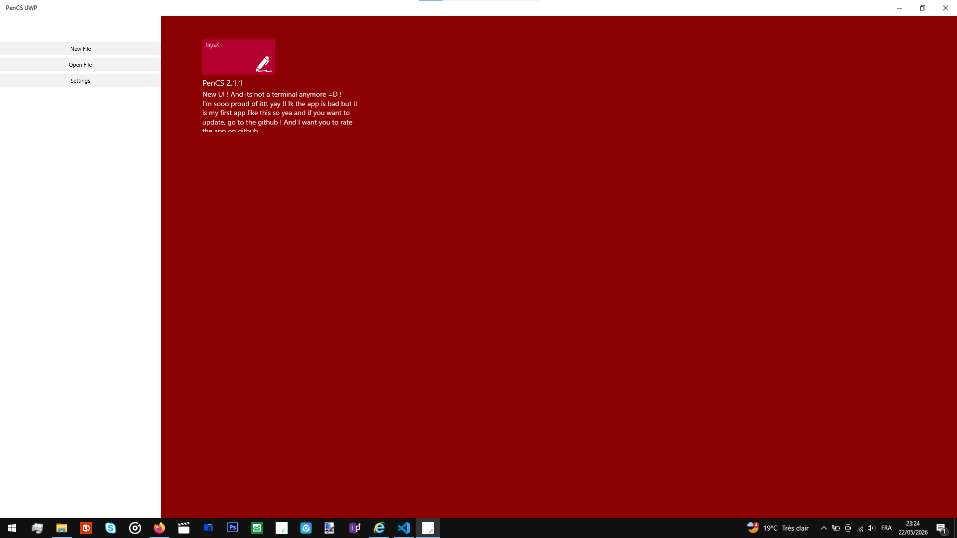
Task: Click the Meet Now tray icon
Action: (848, 528)
